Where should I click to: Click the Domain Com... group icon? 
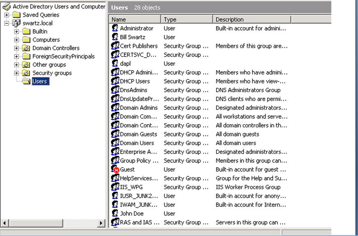(x=115, y=116)
